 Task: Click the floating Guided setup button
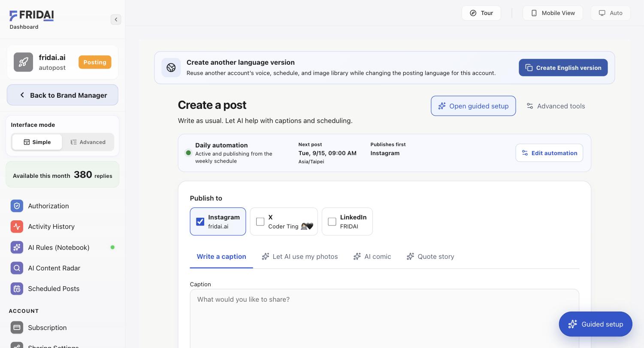tap(596, 324)
